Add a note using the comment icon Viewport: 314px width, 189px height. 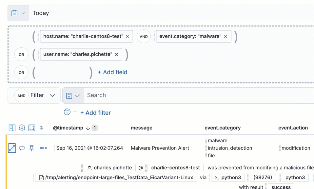(x=21, y=148)
